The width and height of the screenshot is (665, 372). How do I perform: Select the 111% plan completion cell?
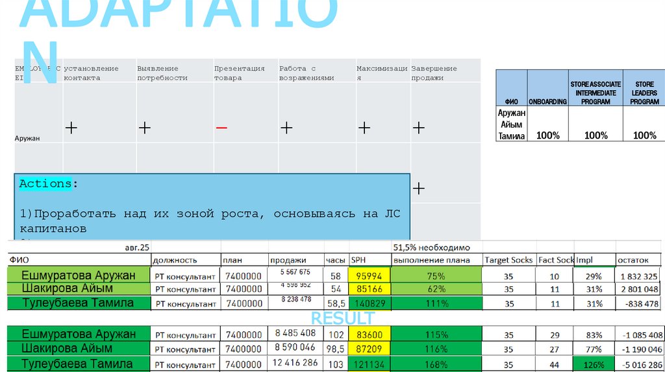pos(436,303)
